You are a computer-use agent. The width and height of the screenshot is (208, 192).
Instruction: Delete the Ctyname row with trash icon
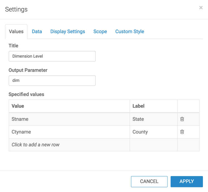(182, 132)
